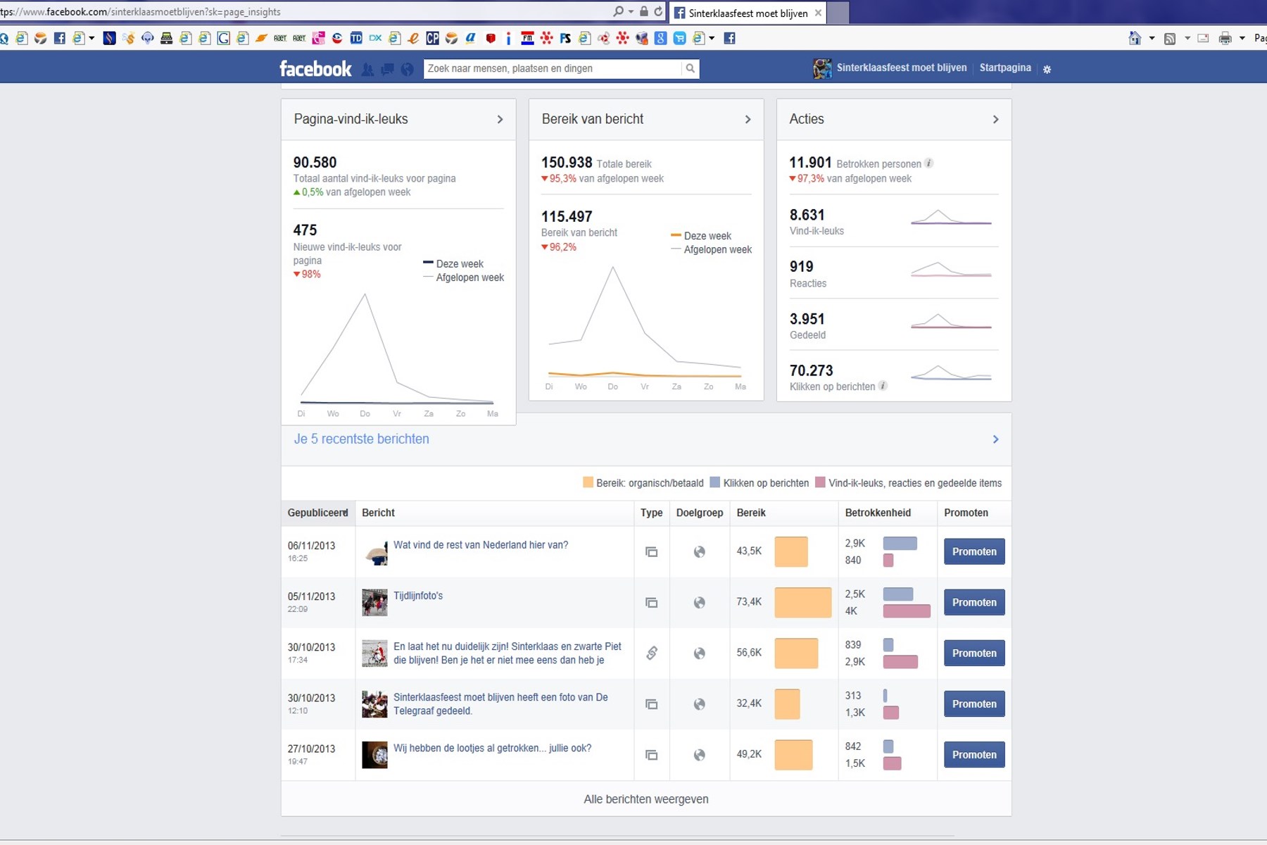Click the photo type icon for Tijdlijnfoto's post
Screen dimensions: 1267x845
click(652, 603)
